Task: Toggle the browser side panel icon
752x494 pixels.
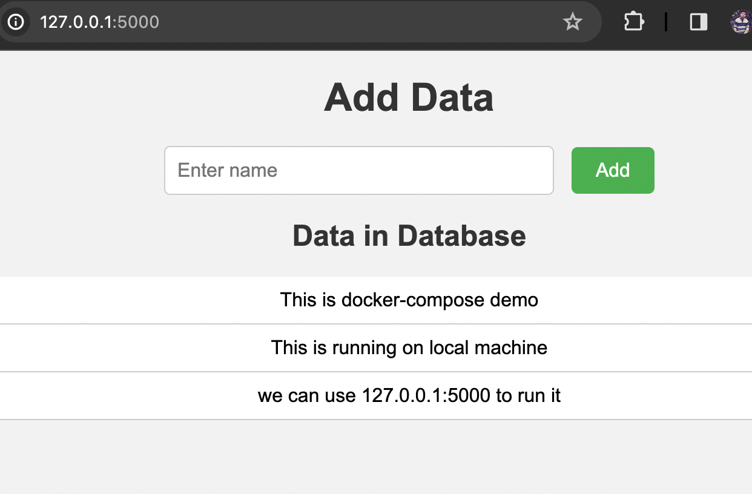Action: click(x=699, y=22)
